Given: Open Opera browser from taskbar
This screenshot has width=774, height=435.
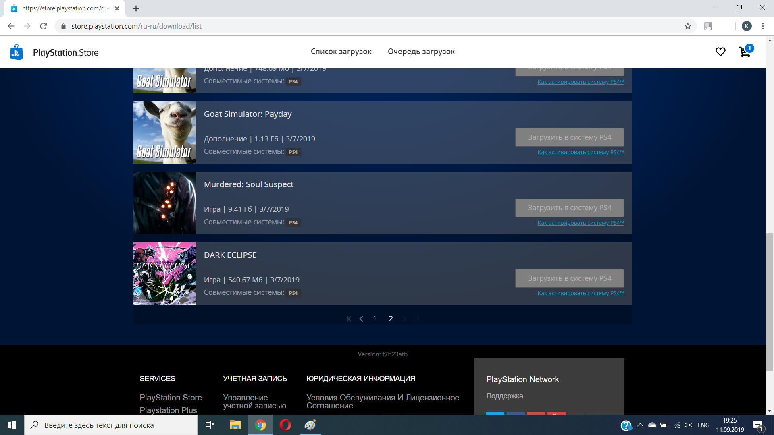Looking at the screenshot, I should pos(285,425).
